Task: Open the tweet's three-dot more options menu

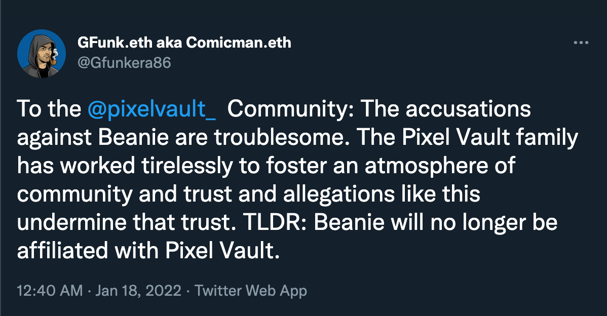Action: click(x=581, y=43)
